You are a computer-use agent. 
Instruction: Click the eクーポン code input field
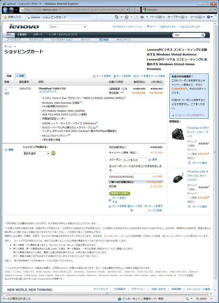(x=134, y=160)
